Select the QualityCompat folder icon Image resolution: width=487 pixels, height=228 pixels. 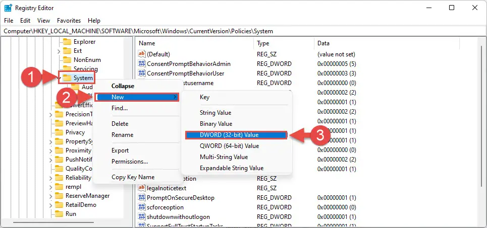click(59, 169)
